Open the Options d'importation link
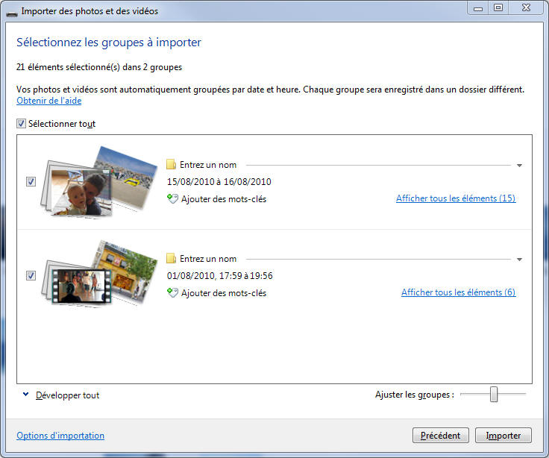Screen dimensions: 549x458 tap(60, 436)
